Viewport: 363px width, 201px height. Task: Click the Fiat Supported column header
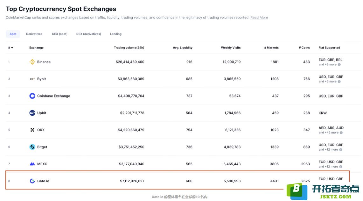[x=329, y=47]
